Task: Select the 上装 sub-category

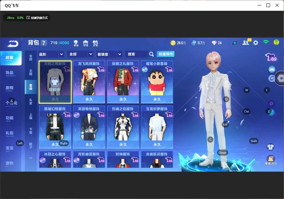Action: [31, 116]
